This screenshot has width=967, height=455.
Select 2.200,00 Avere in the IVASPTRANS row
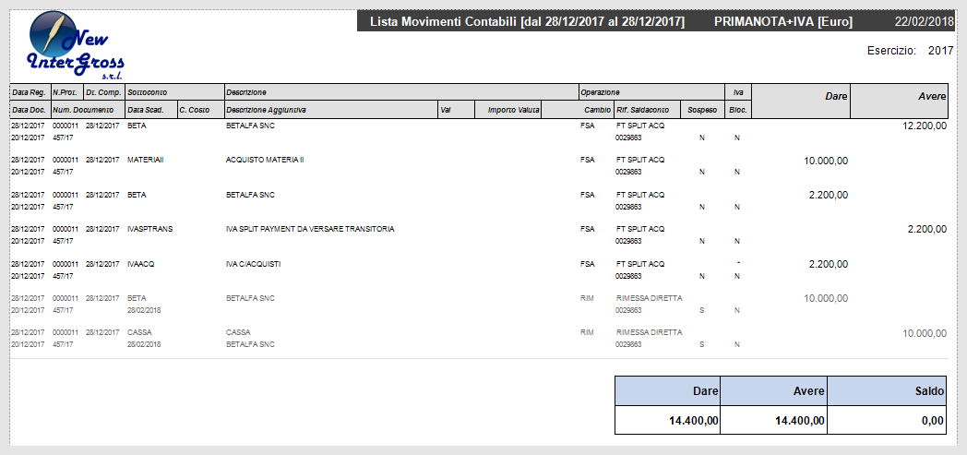point(927,230)
